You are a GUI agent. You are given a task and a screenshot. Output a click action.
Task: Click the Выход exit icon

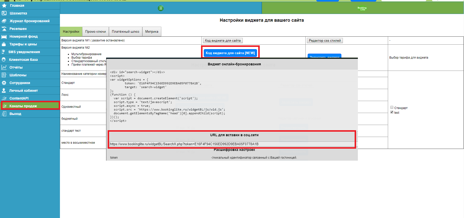[4, 114]
